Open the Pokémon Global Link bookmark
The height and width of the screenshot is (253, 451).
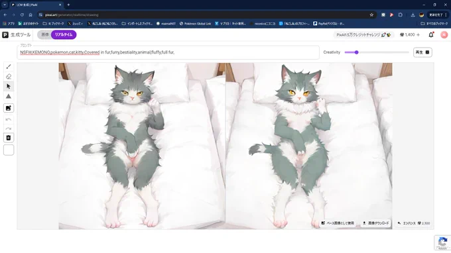coord(195,24)
